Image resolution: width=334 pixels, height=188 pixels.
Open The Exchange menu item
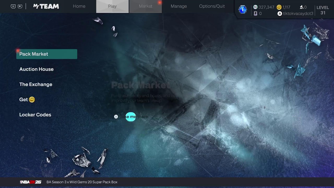36,84
